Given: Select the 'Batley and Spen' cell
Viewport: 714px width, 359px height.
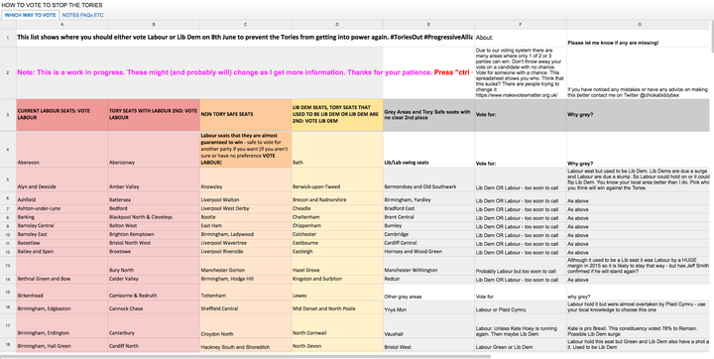Looking at the screenshot, I should point(61,252).
